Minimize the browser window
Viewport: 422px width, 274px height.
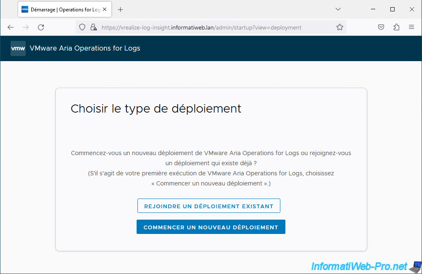(373, 9)
